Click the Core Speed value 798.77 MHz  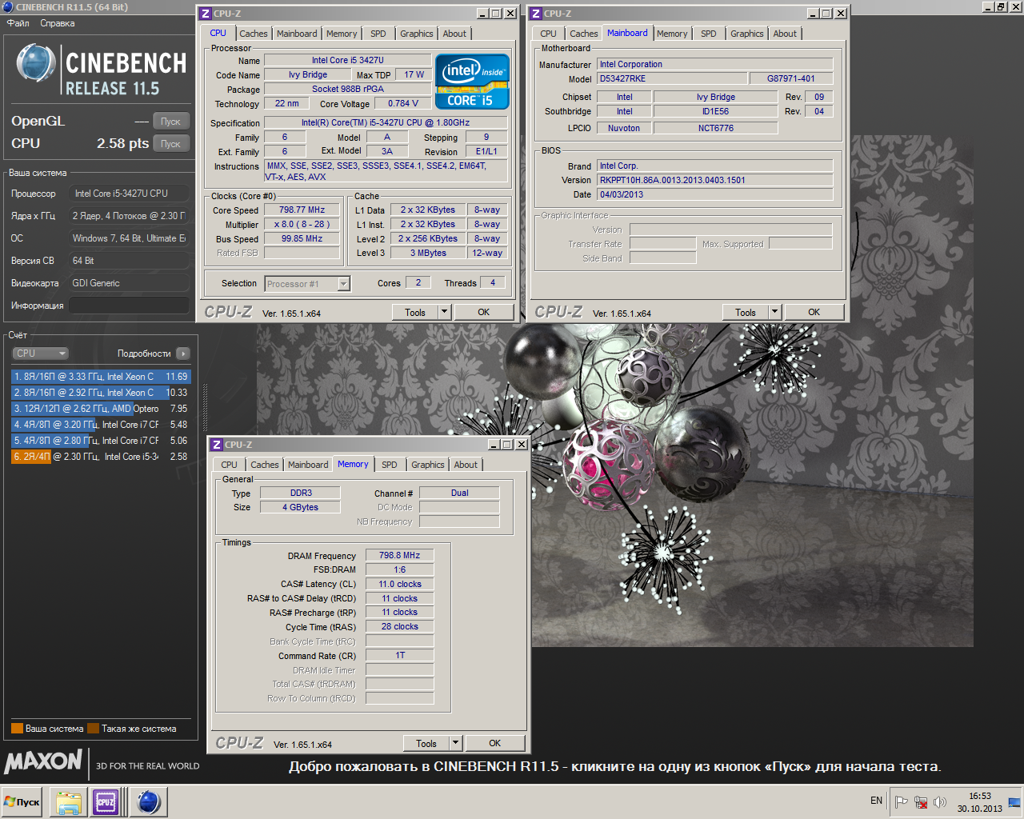(x=302, y=210)
